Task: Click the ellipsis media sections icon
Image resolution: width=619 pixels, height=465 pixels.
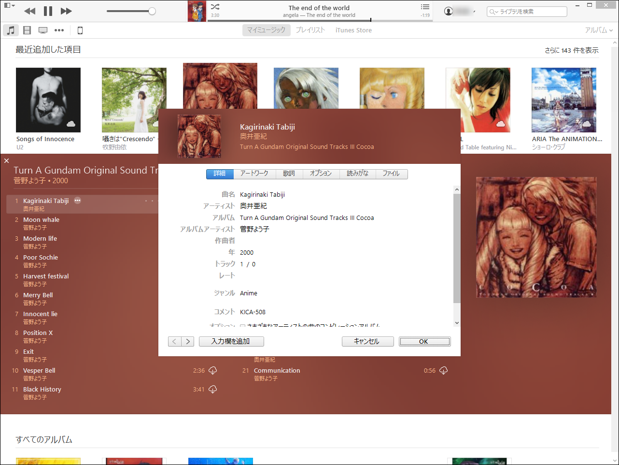Action: 59,30
